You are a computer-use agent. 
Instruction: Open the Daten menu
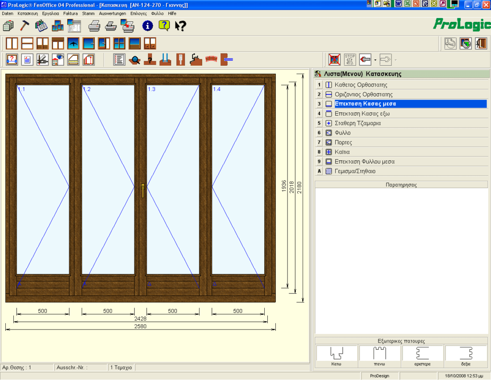point(8,13)
